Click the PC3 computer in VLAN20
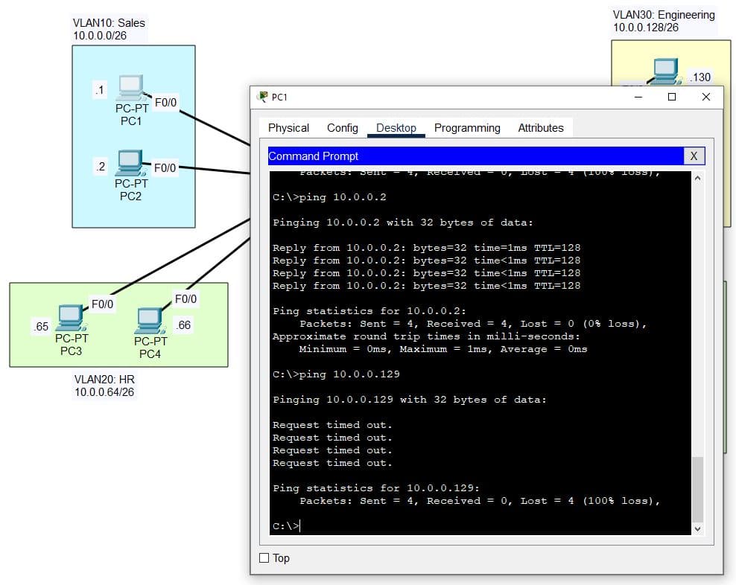 [71, 317]
